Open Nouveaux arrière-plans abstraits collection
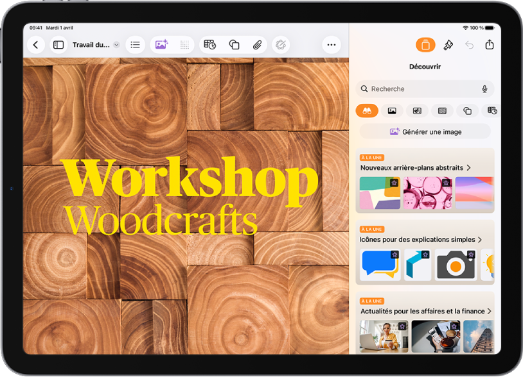This screenshot has height=377, width=523. [x=412, y=168]
